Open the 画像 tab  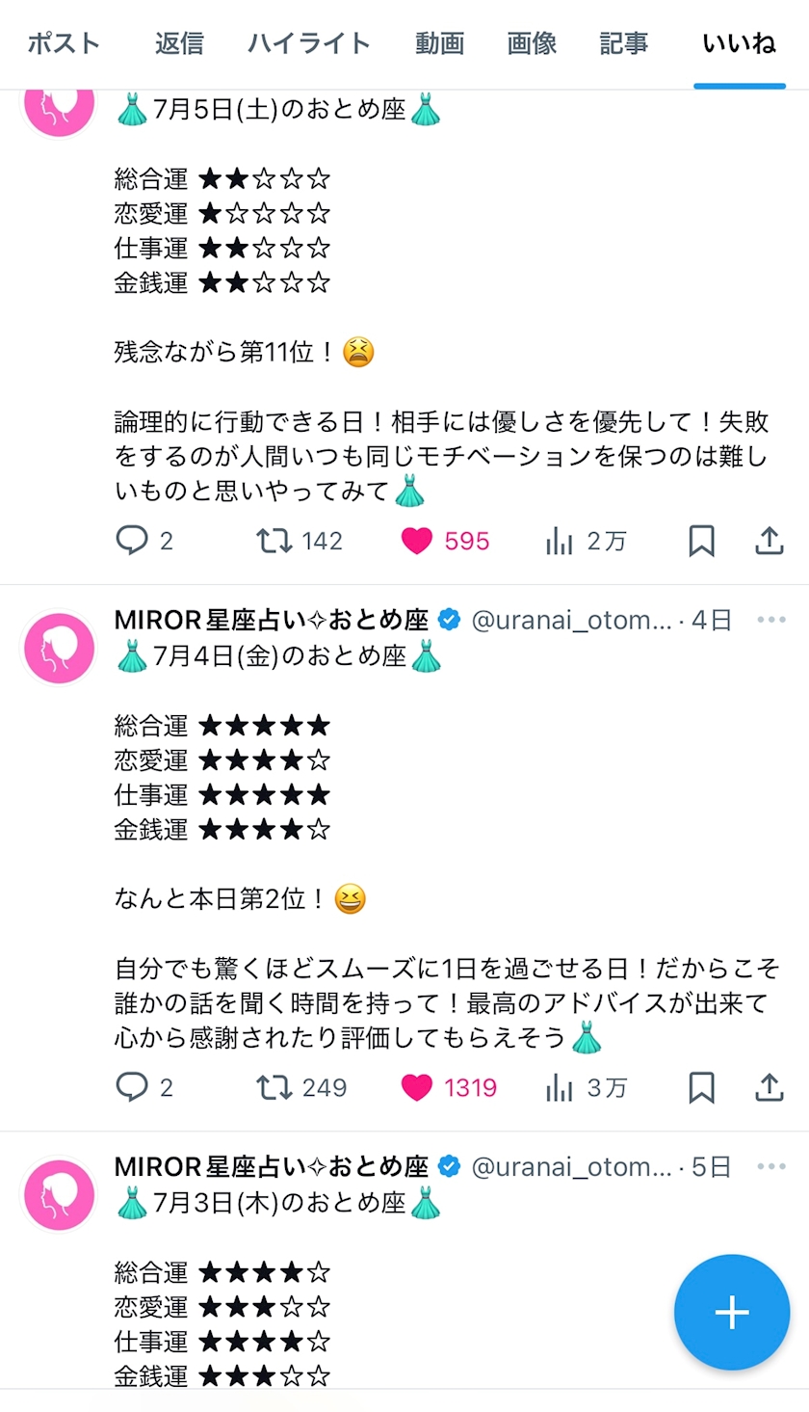click(x=532, y=43)
